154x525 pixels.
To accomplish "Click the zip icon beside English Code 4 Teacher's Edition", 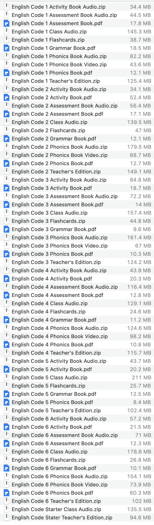I will (x=6, y=352).
